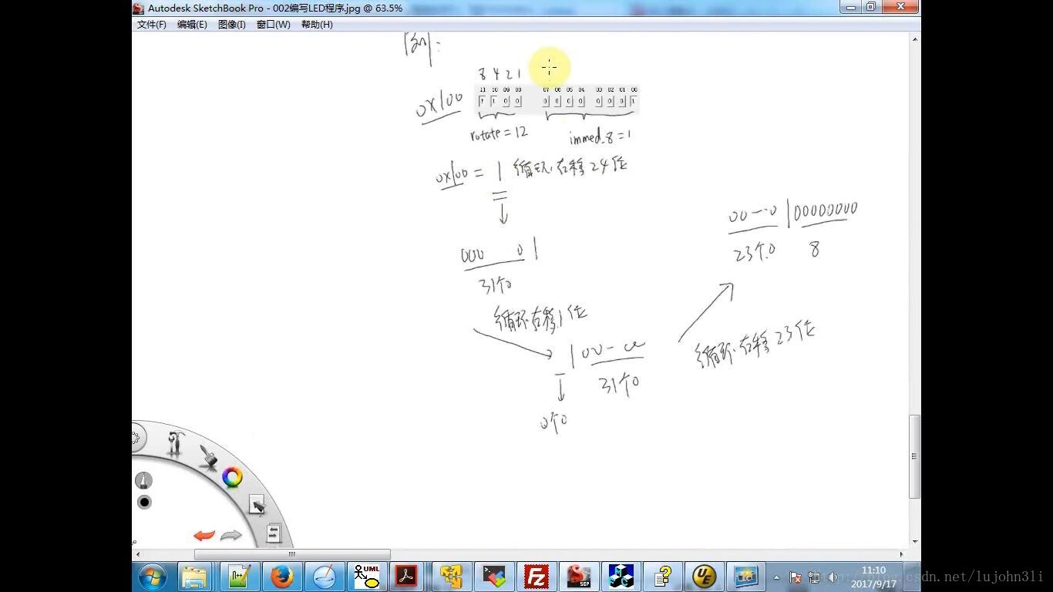The width and height of the screenshot is (1053, 592).
Task: Launch Firefox from the taskbar
Action: (x=281, y=577)
